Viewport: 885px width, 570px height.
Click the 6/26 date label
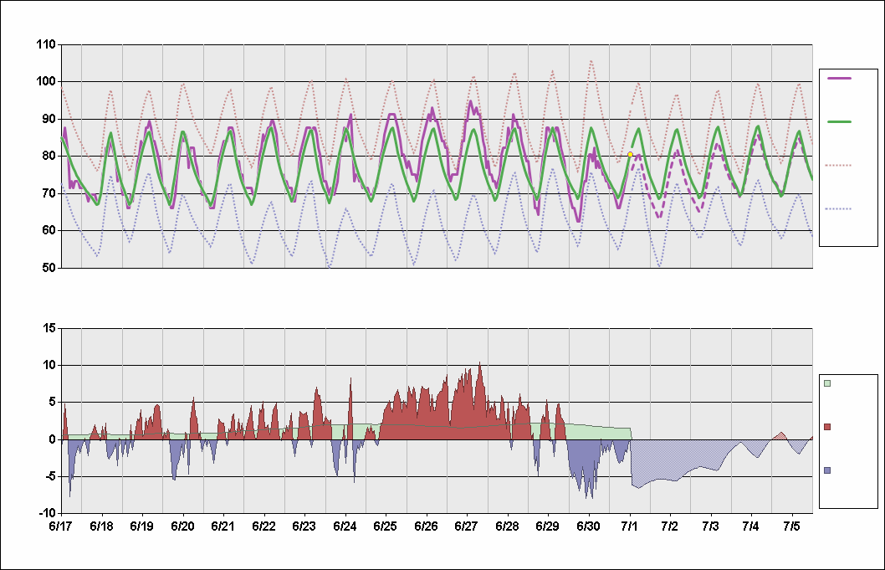(426, 526)
